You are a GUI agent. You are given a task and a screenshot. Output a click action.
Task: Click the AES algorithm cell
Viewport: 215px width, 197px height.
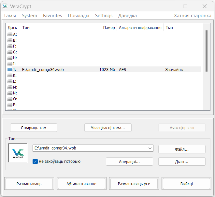tap(122, 70)
